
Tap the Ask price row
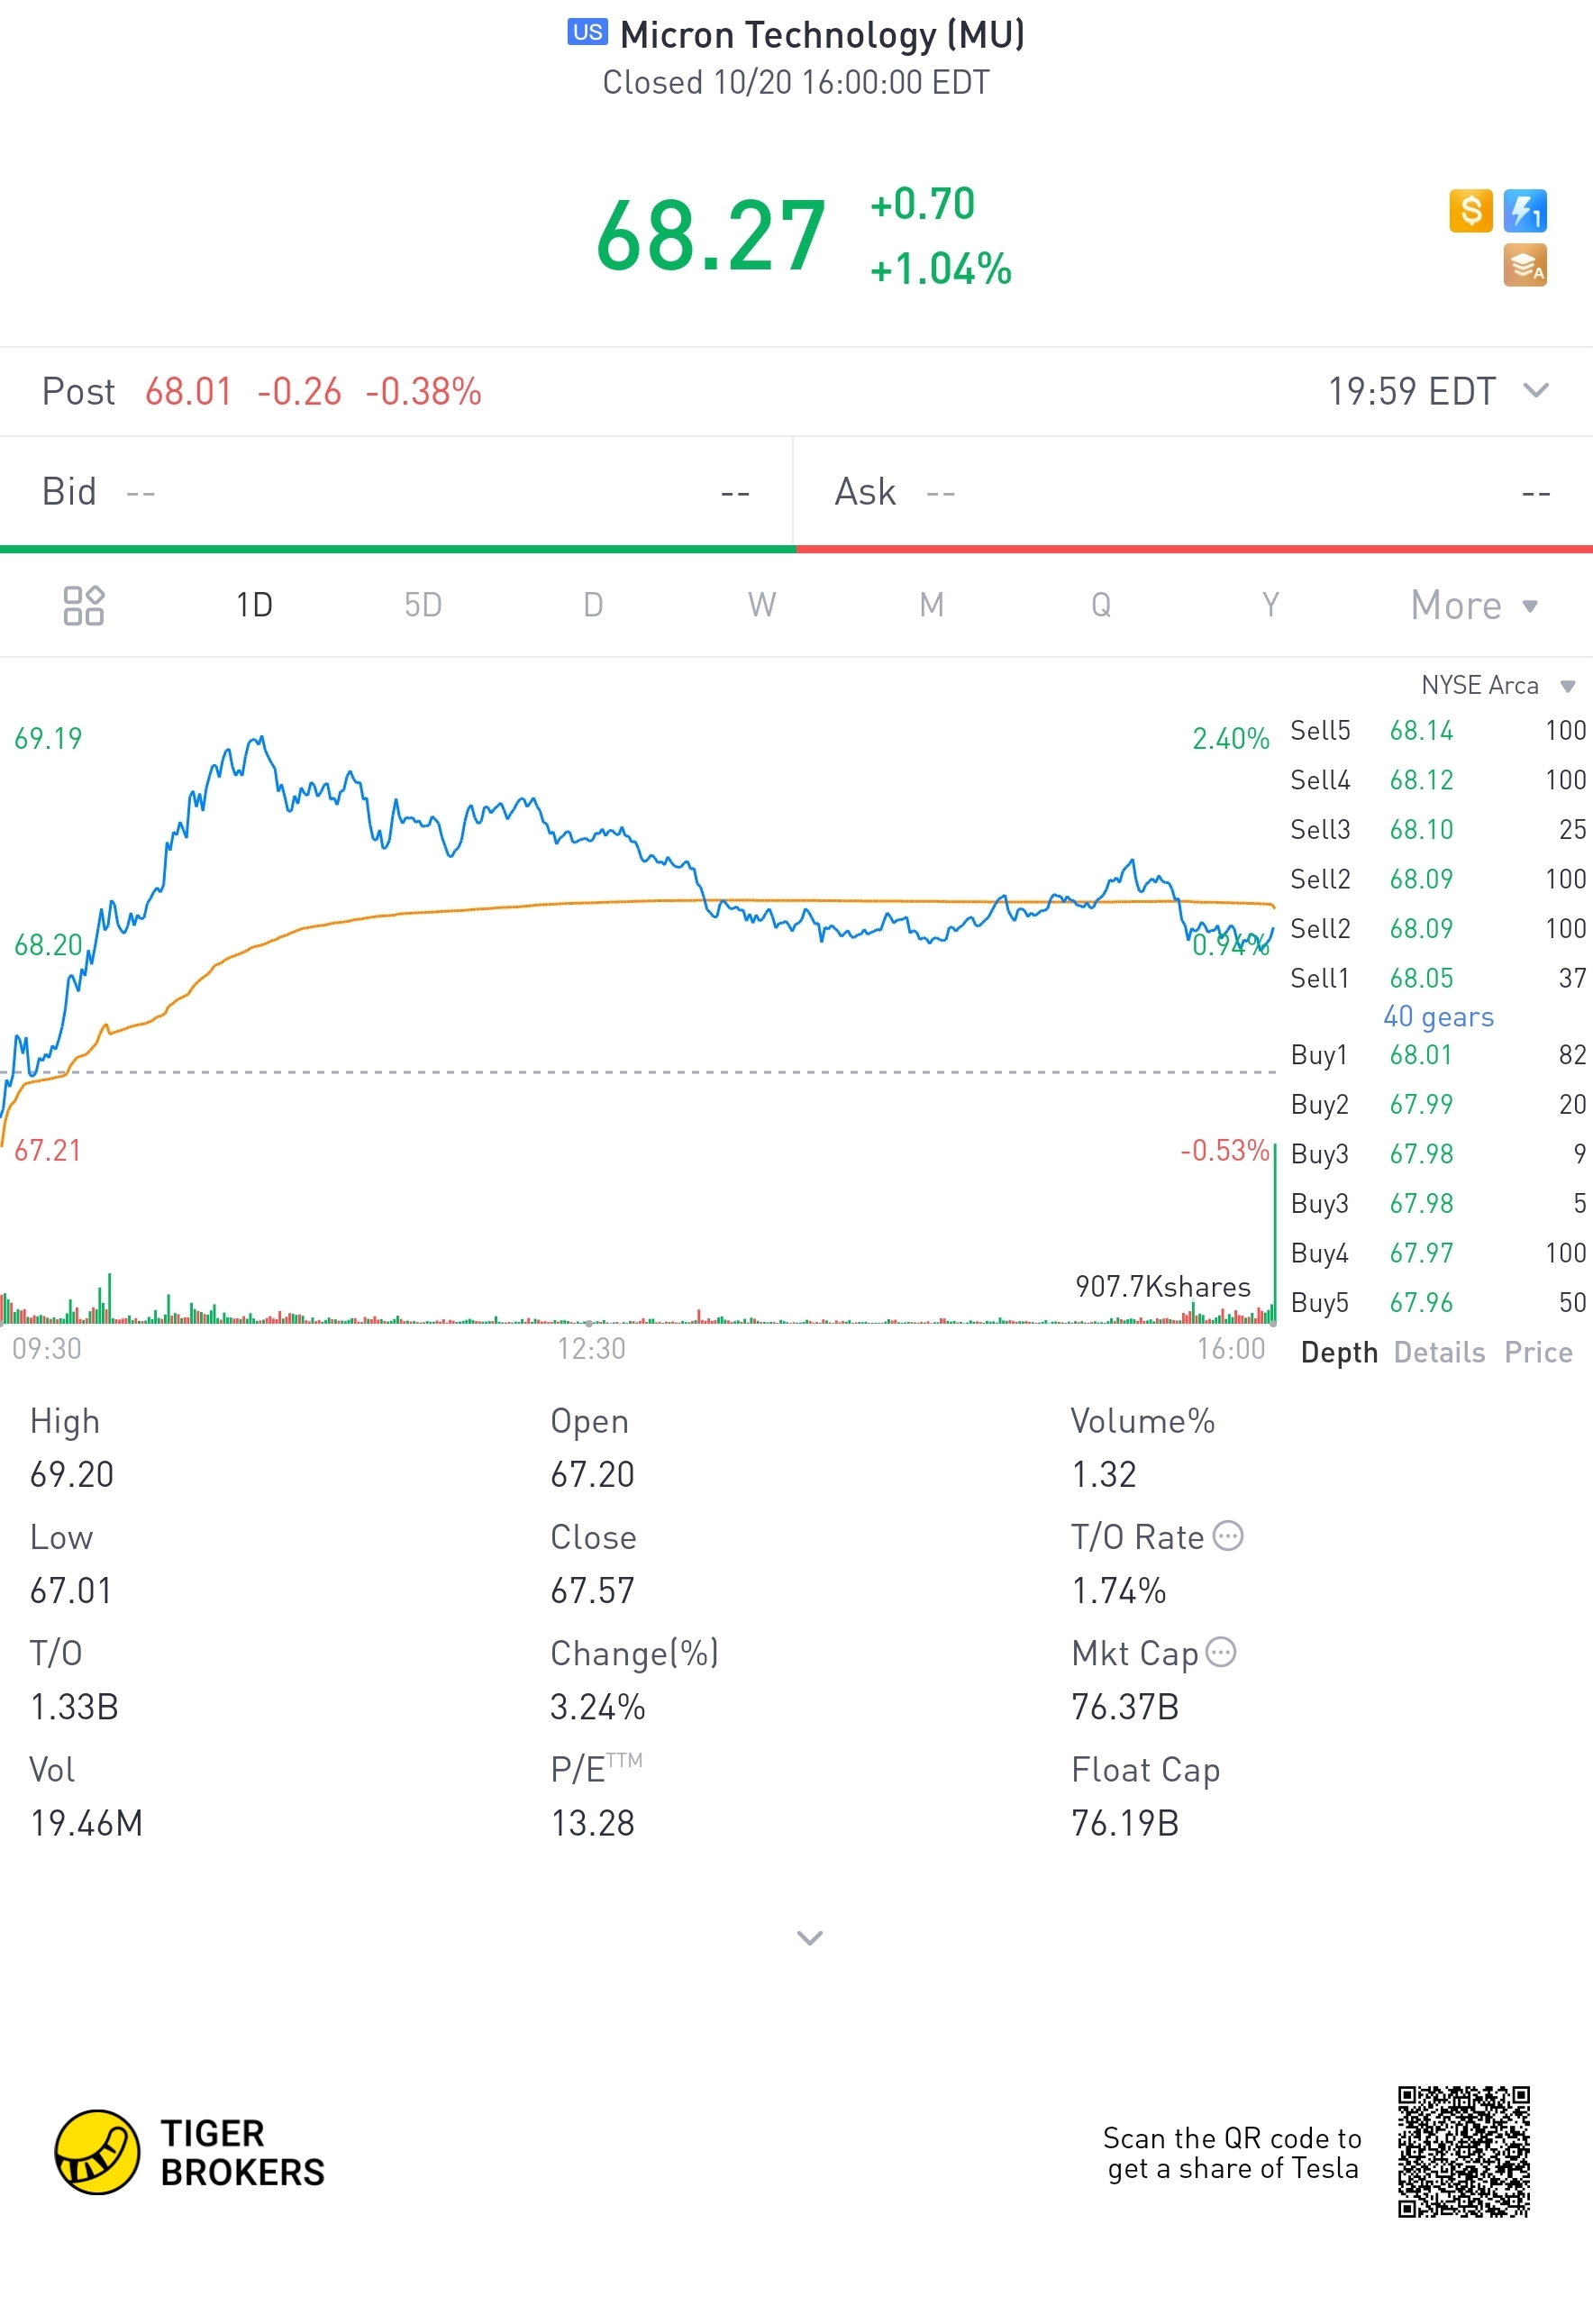1193,492
